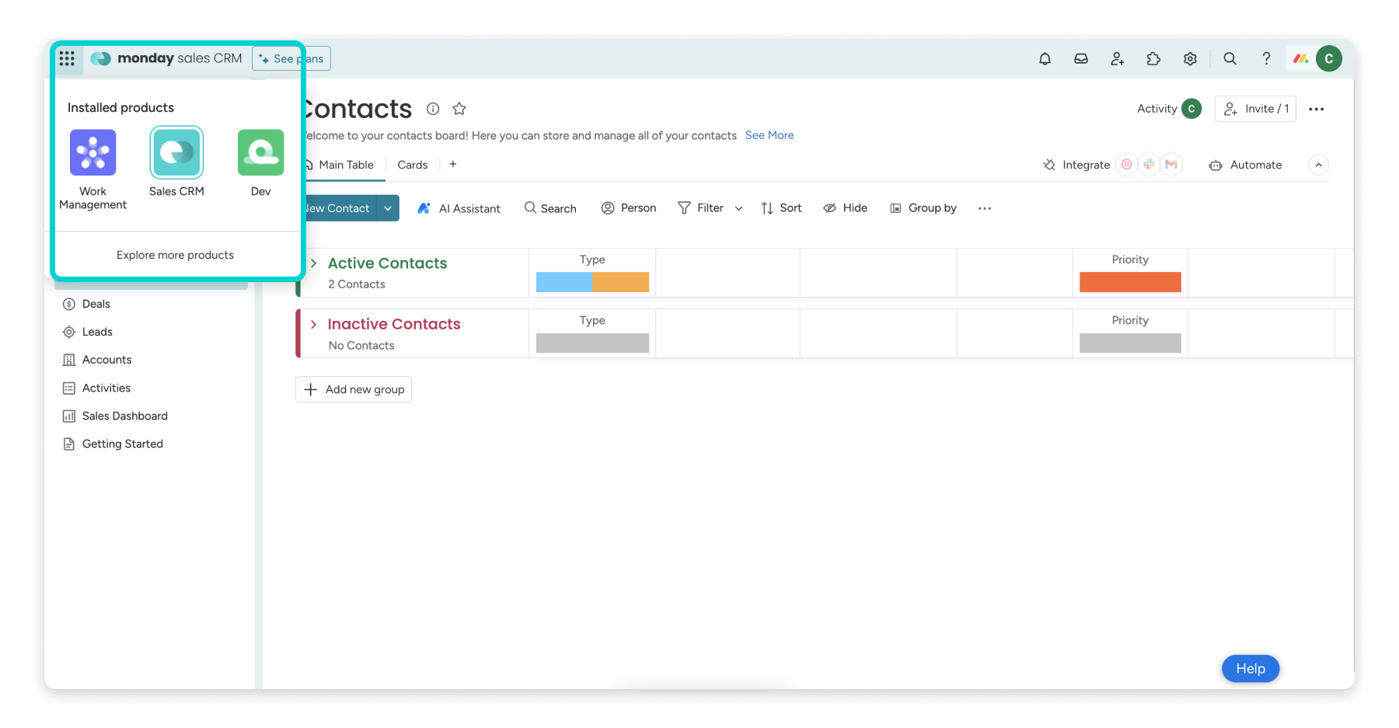Viewport: 1399px width, 728px height.
Task: Open more toolbar options ellipsis
Action: 985,208
